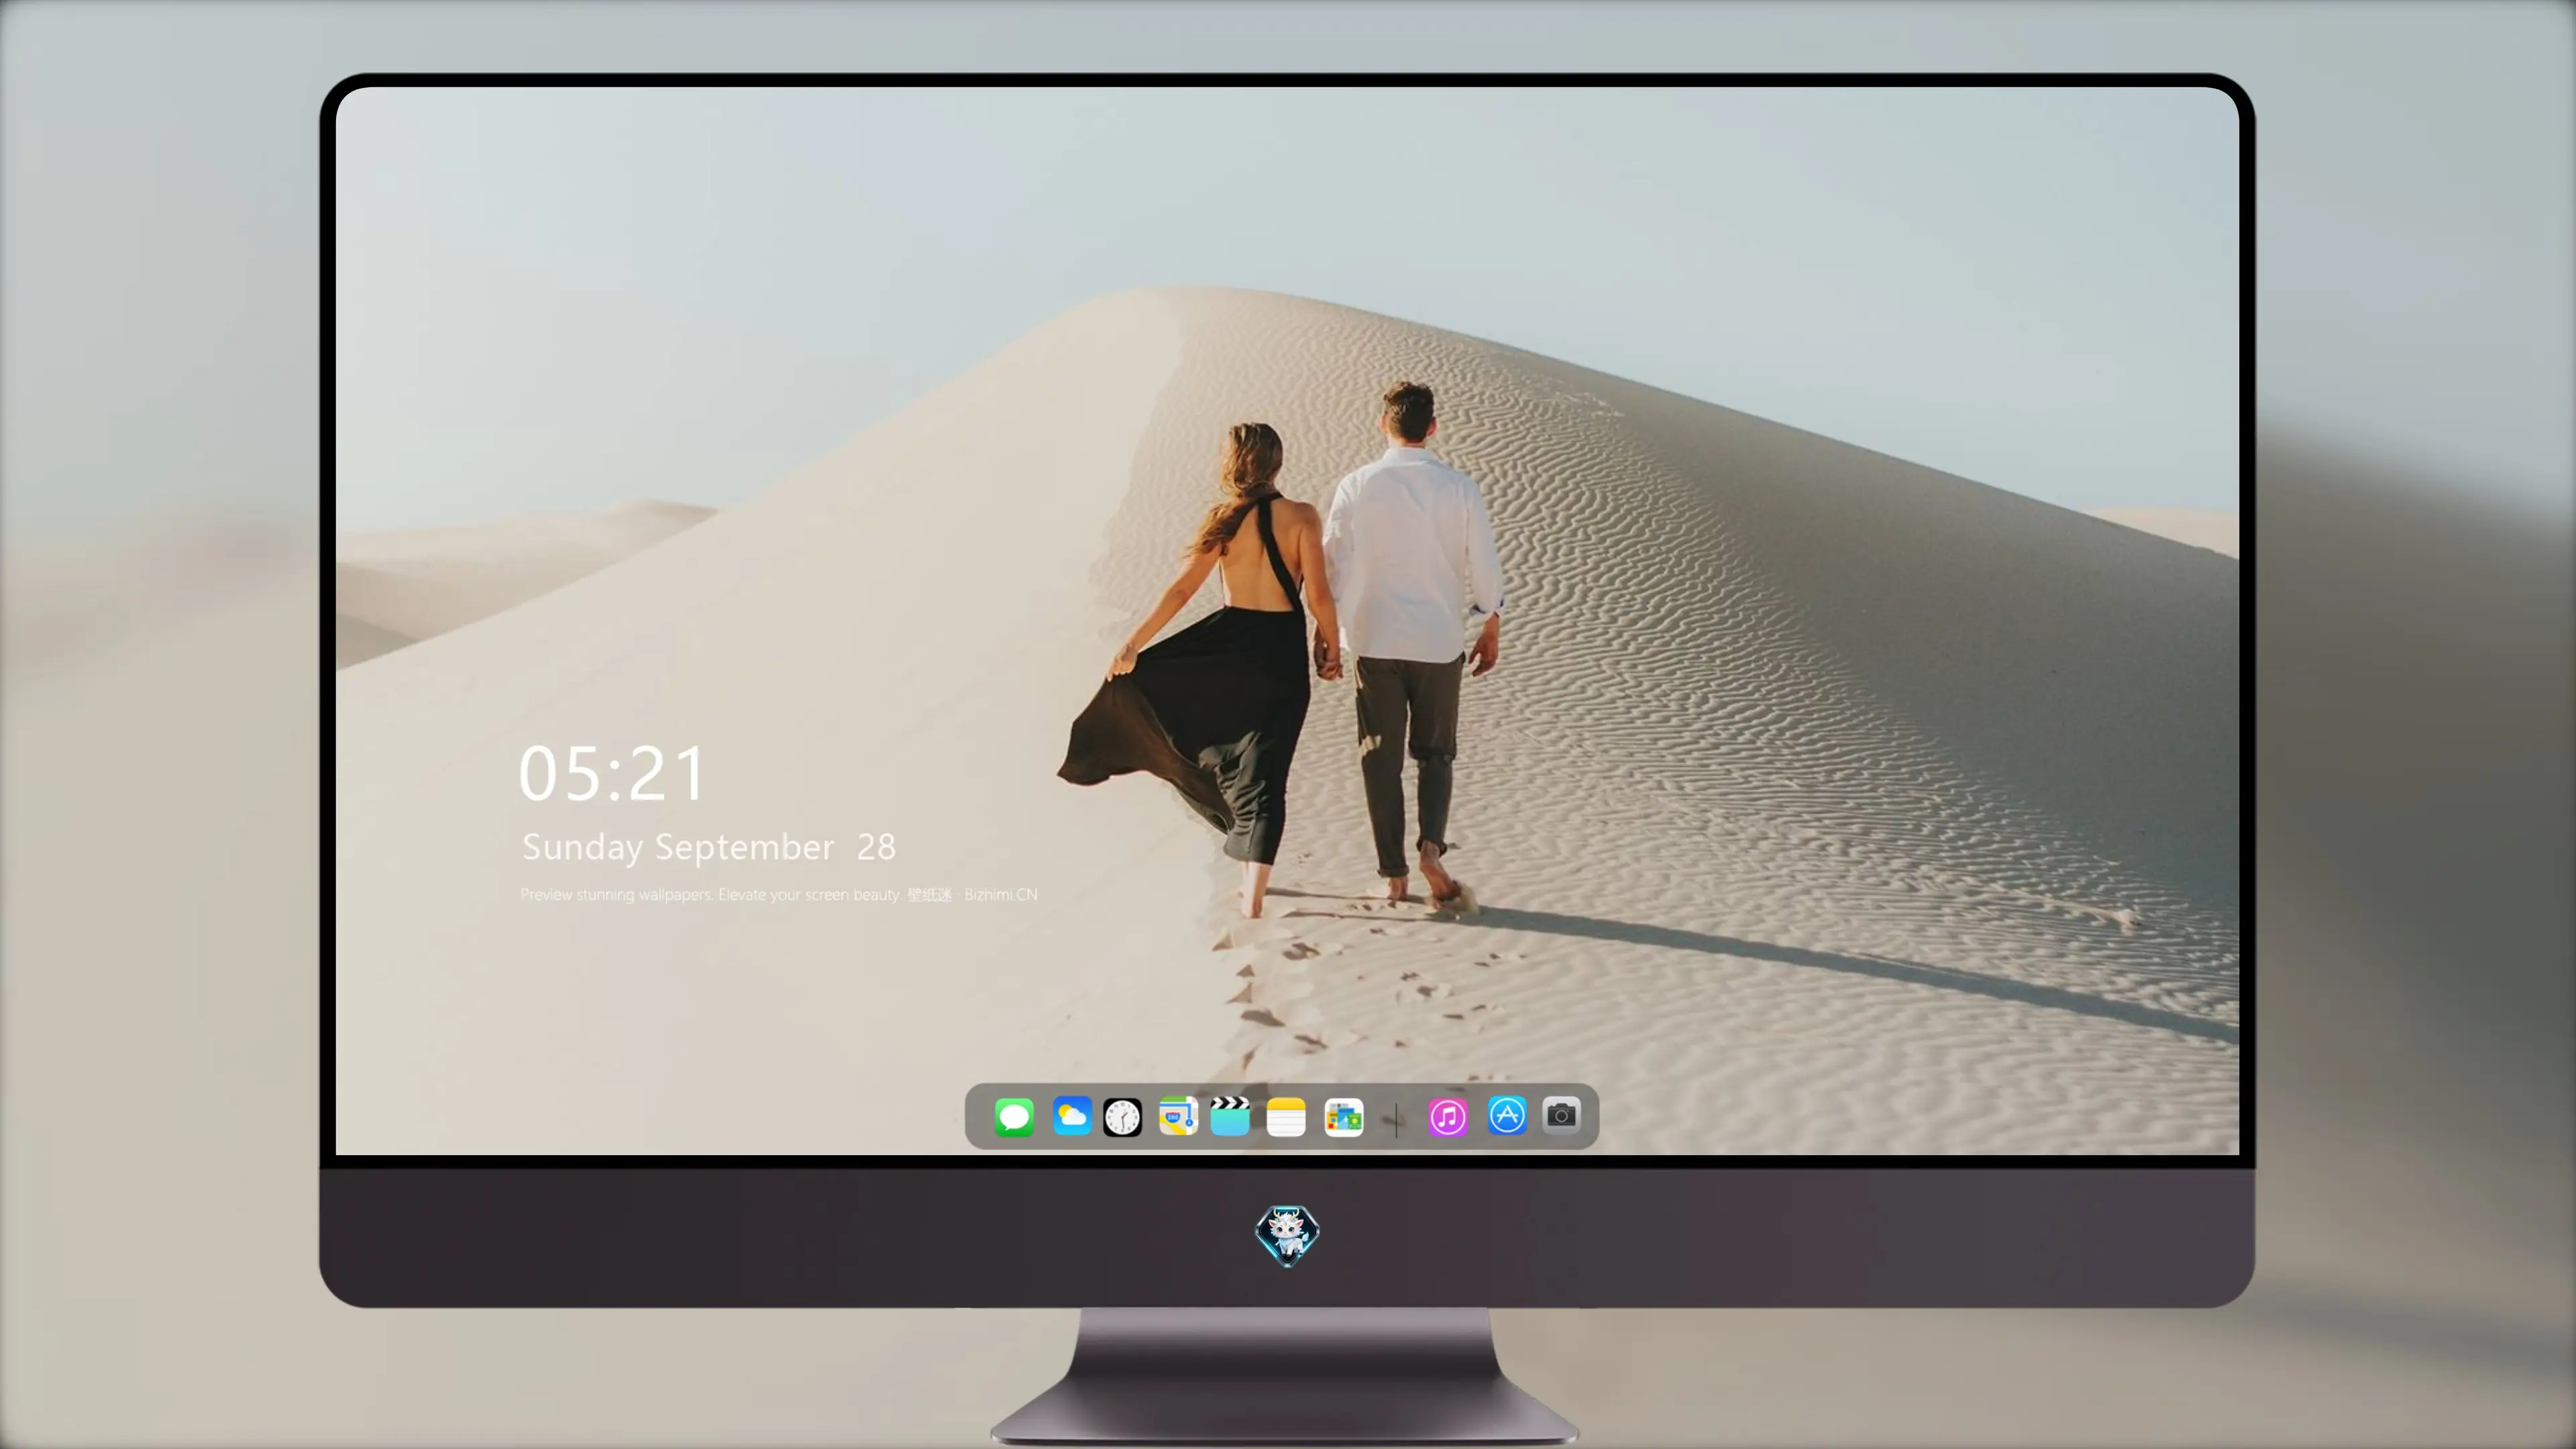Open the yellow Notes app
Viewport: 2576px width, 1449px height.
pyautogui.click(x=1286, y=1117)
